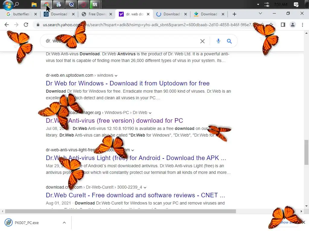
Task: Open the volume mixer tray icon
Action: pyautogui.click(x=267, y=5)
